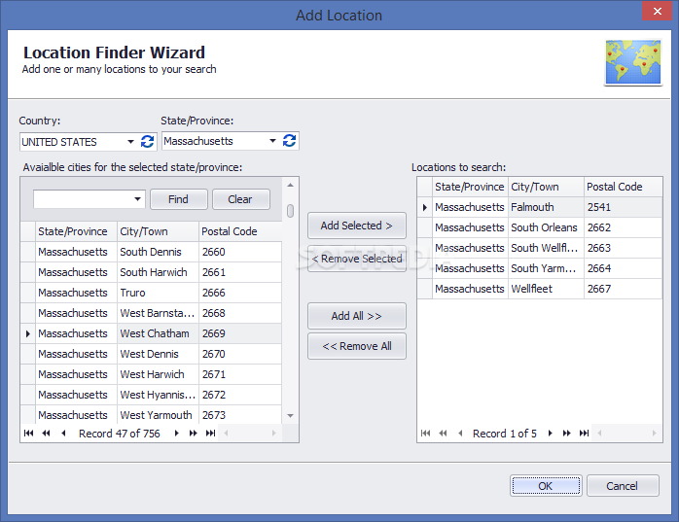Select the West Harwich row
679x522 pixels.
coord(151,374)
